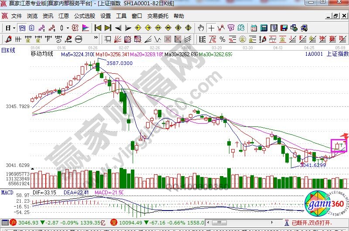Open the period type dropdown arrow
The image size is (349, 231).
[14, 28]
